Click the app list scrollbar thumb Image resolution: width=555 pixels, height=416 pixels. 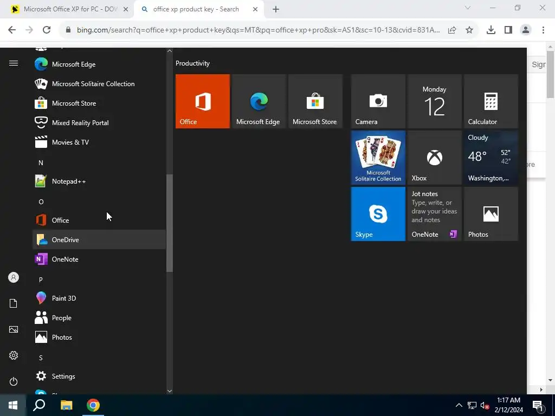click(x=170, y=223)
